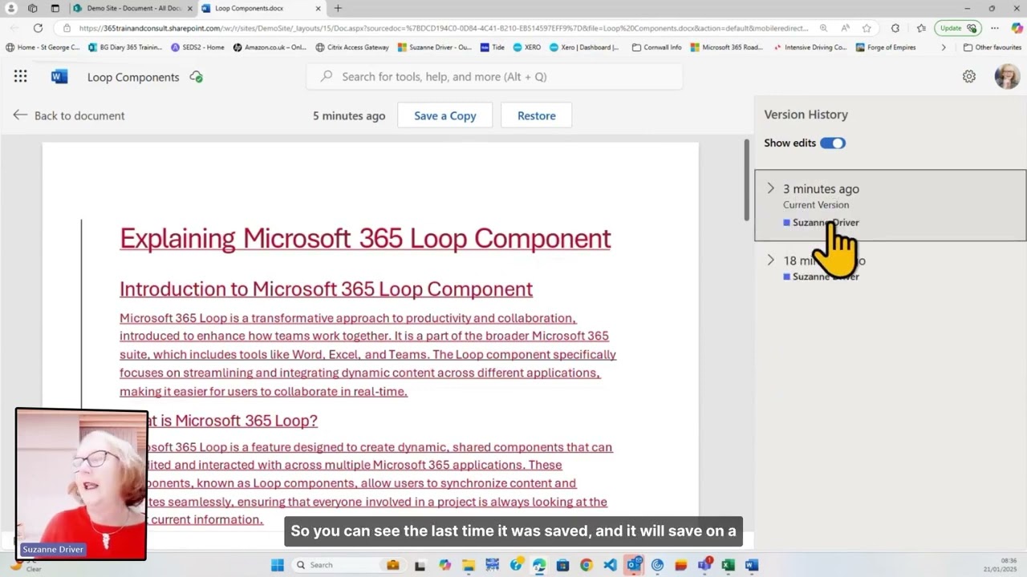The height and width of the screenshot is (577, 1027).
Task: Open the user profile picture menu
Action: [x=1007, y=77]
